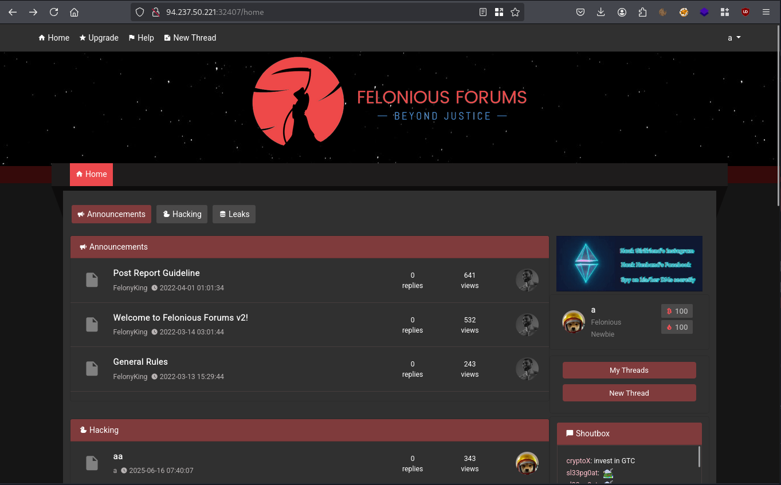Click the neon diamond advertisement banner
781x485 pixels.
629,263
